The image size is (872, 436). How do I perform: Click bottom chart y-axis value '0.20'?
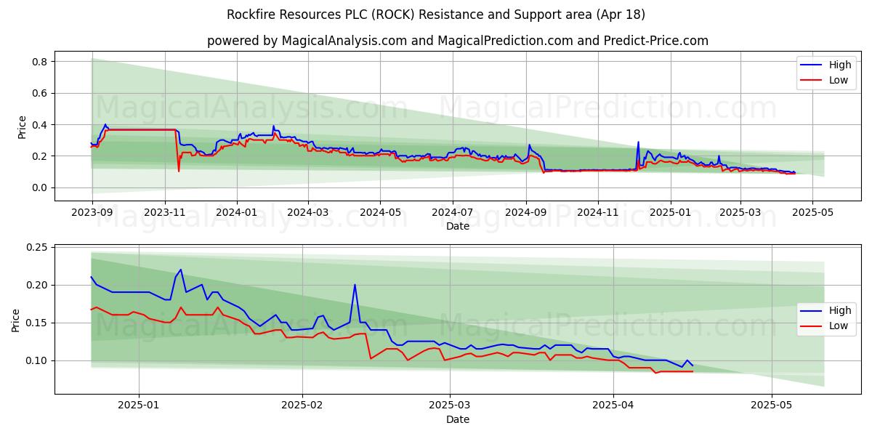click(37, 285)
